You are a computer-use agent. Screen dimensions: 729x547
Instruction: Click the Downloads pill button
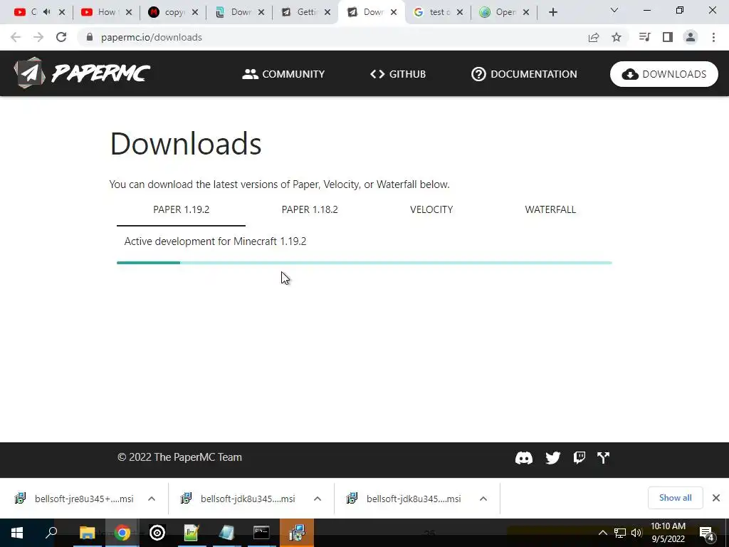click(664, 74)
